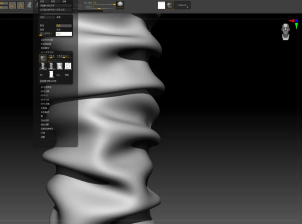The height and width of the screenshot is (224, 302).
Task: Click the head orientation gizmo in viewport
Action: pyautogui.click(x=286, y=31)
